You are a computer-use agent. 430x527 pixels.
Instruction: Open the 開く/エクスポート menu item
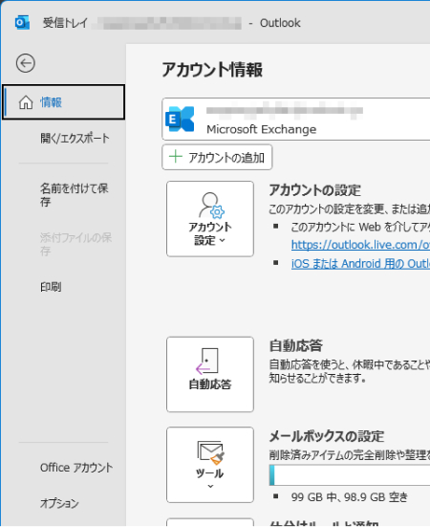pos(75,138)
